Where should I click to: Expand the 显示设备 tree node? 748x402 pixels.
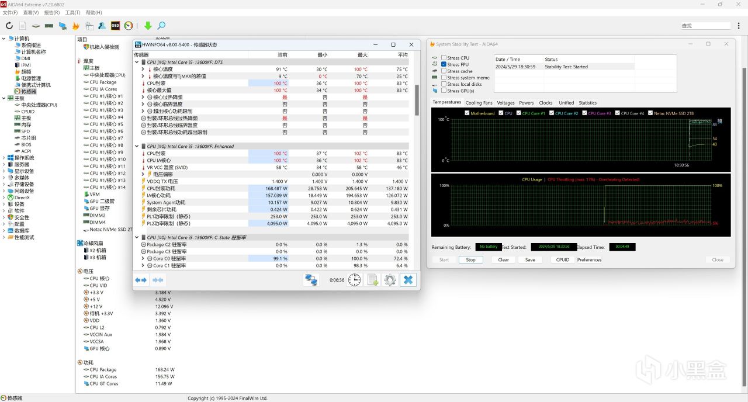point(4,171)
